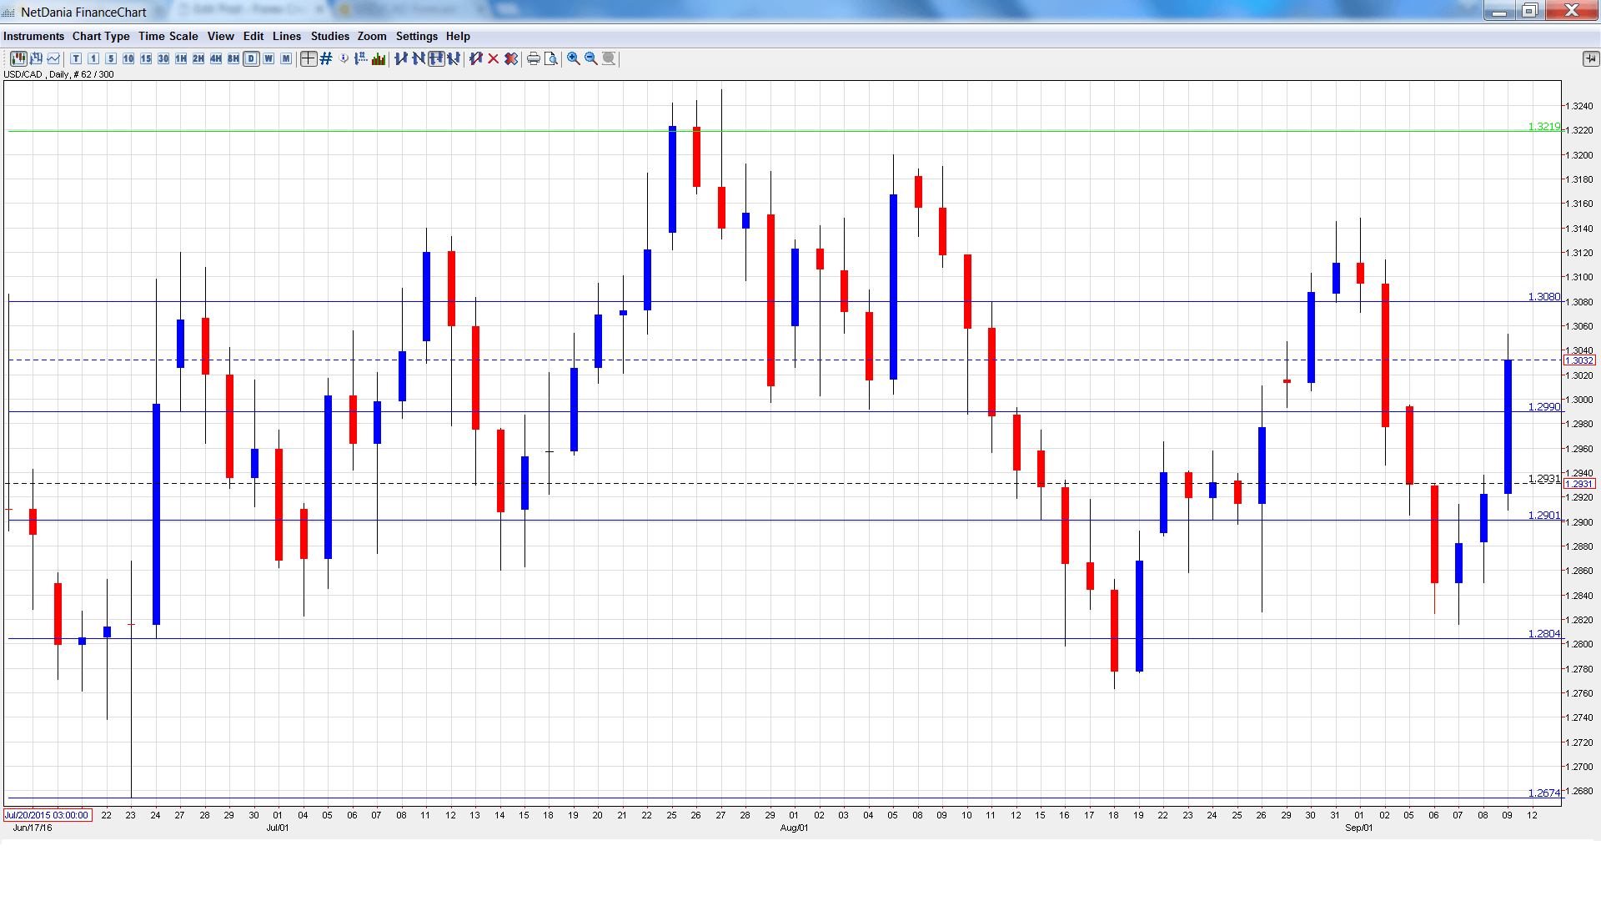Open the Instruments menu
The height and width of the screenshot is (901, 1601).
33,36
